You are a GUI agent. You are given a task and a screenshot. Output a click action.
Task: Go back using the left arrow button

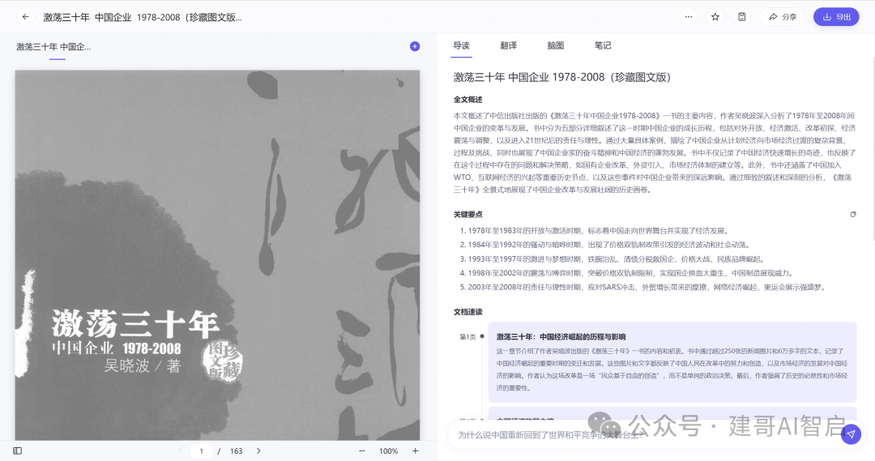(x=25, y=17)
